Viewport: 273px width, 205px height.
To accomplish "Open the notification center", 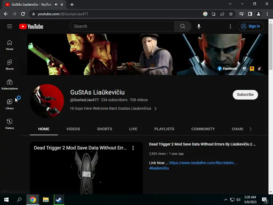I will click(265, 200).
